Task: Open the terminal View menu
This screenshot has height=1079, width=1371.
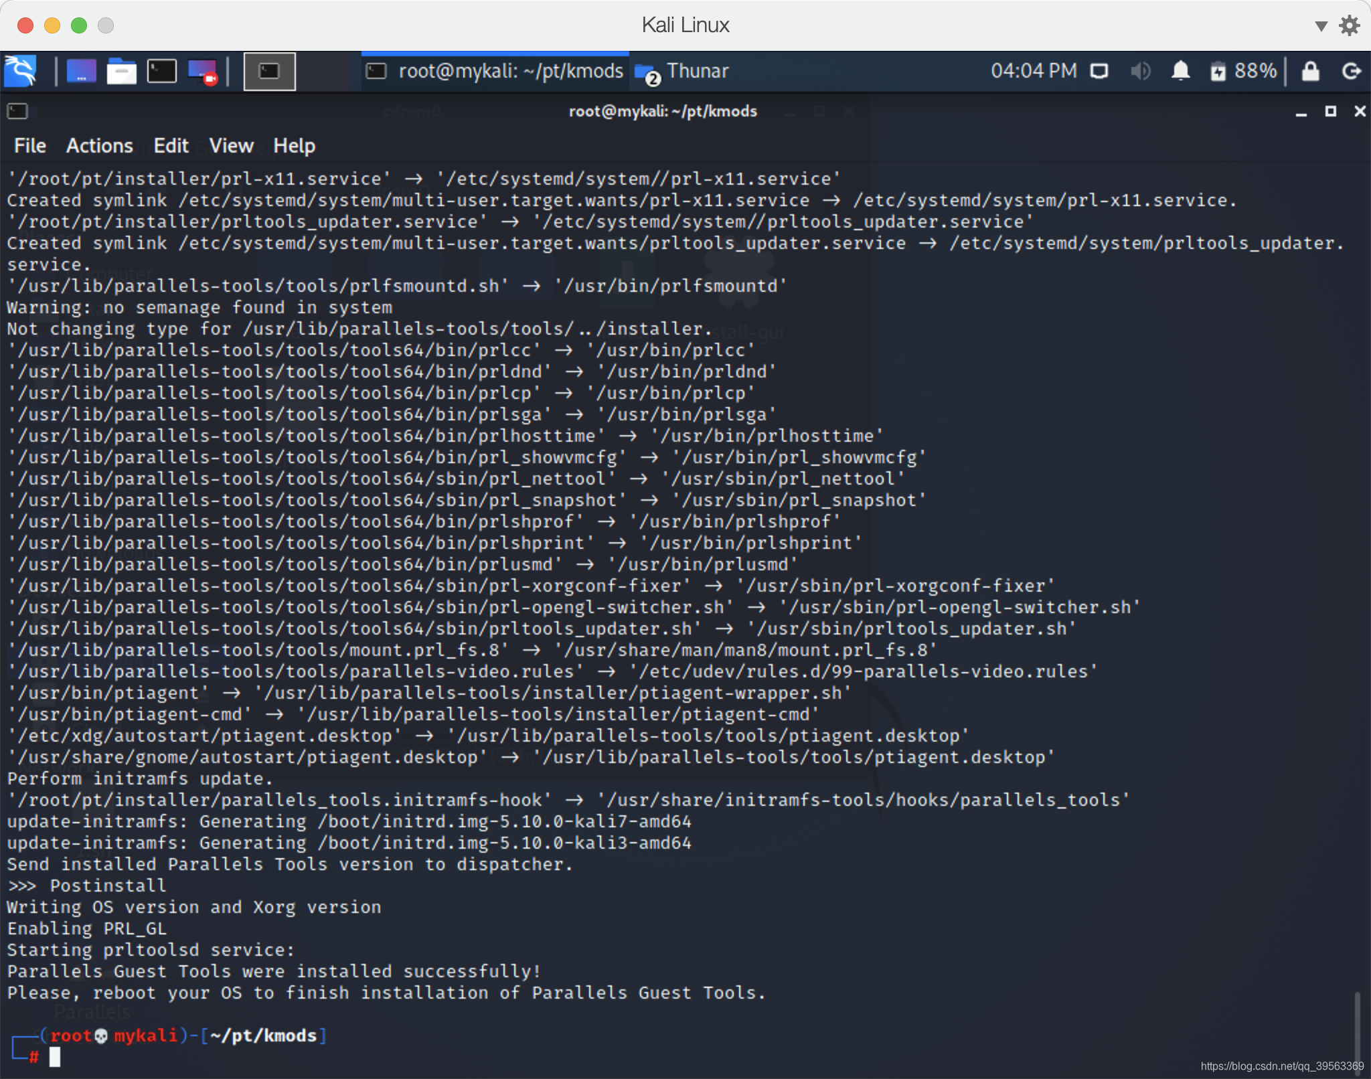Action: (231, 146)
